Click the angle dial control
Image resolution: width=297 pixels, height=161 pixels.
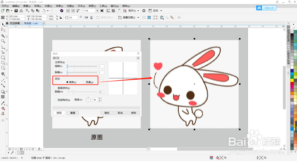pos(88,100)
